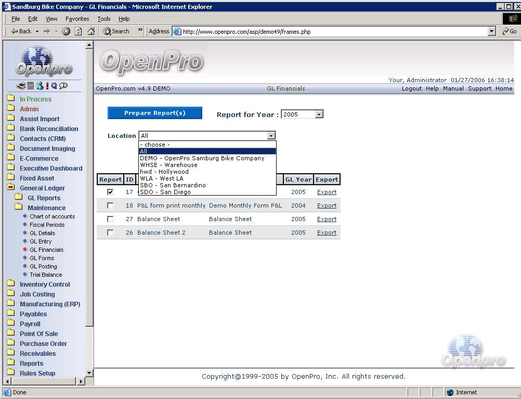The width and height of the screenshot is (521, 399).
Task: Uncheck the report ID 17 checkbox
Action: click(x=110, y=192)
